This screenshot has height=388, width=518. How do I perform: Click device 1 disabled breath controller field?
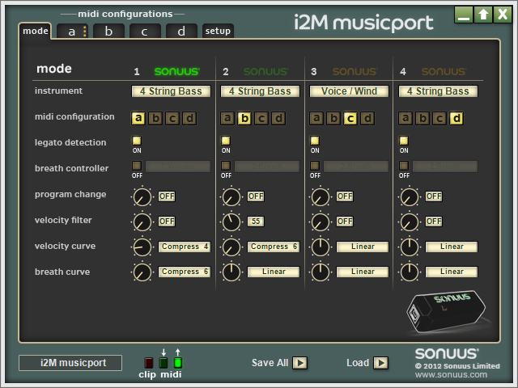[x=178, y=167]
